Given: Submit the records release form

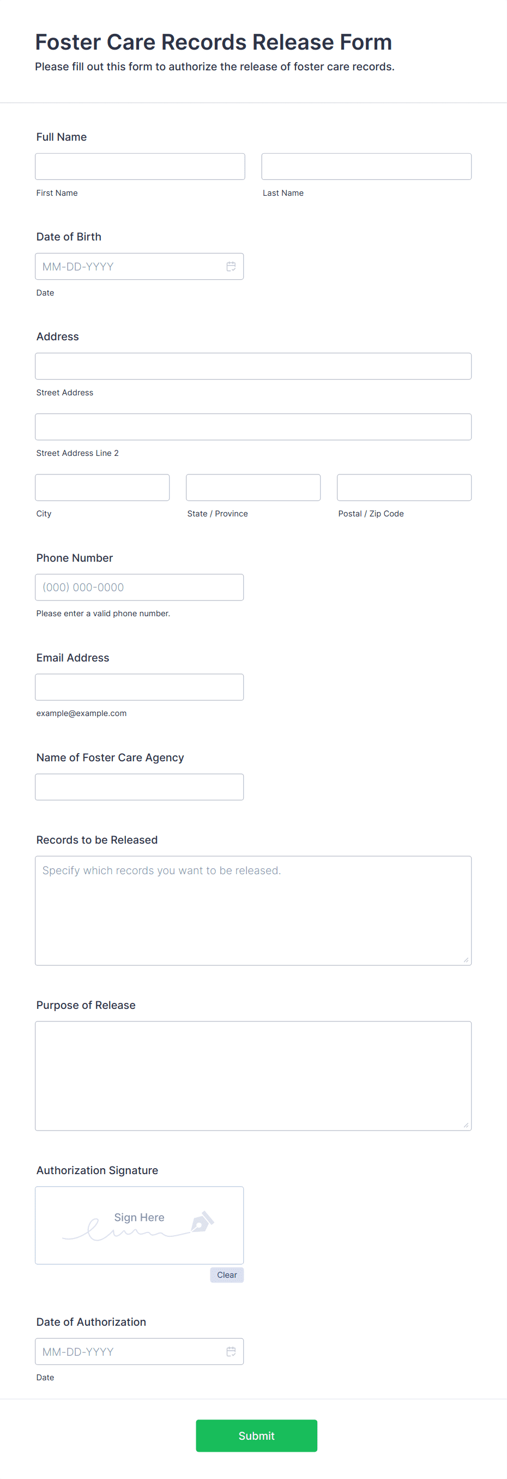Looking at the screenshot, I should [257, 1436].
